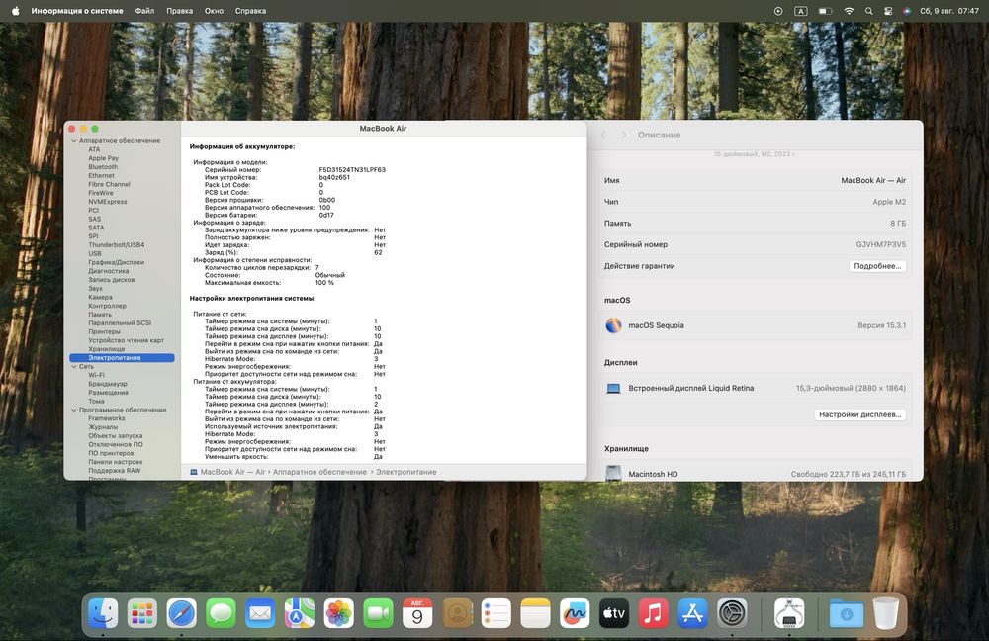The image size is (989, 641).
Task: Open Notes app in the Dock
Action: coord(535,613)
